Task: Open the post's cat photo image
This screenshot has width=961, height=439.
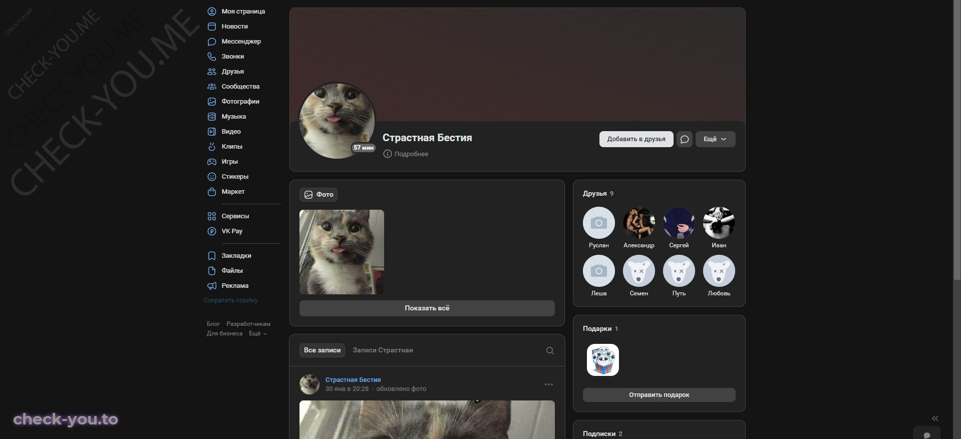Action: click(x=427, y=420)
